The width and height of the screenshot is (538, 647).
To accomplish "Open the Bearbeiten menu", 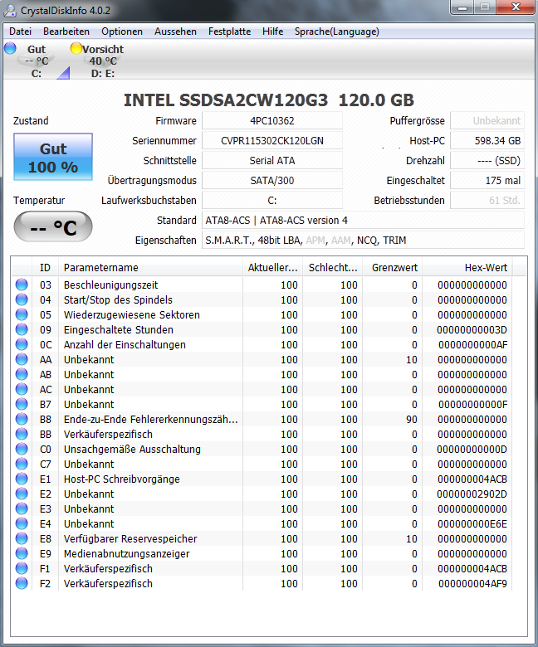I will (x=66, y=32).
